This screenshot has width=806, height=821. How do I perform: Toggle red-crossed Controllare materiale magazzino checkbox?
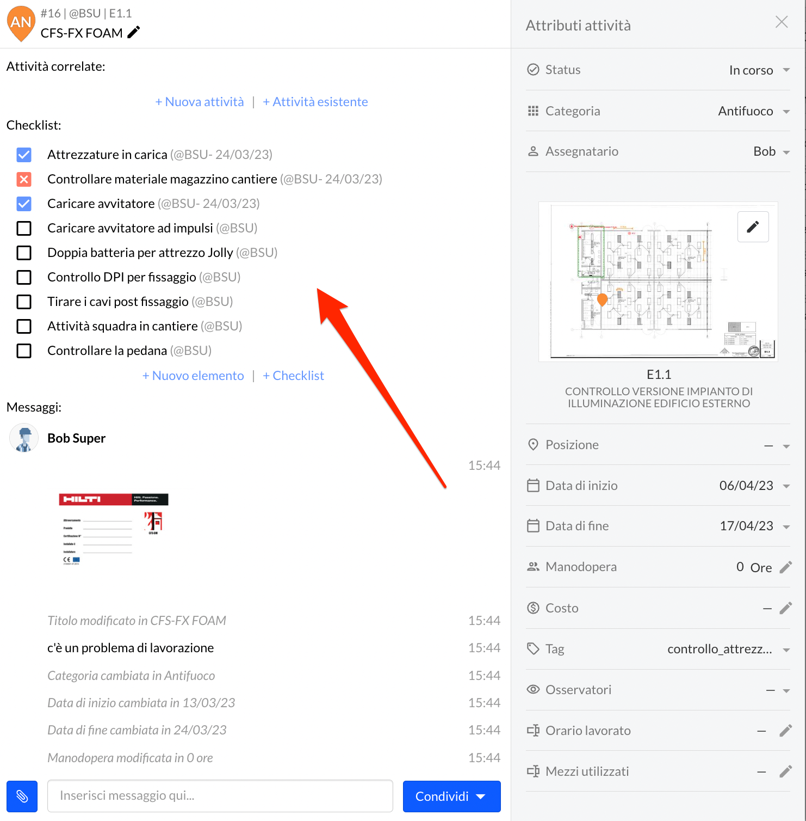coord(24,179)
